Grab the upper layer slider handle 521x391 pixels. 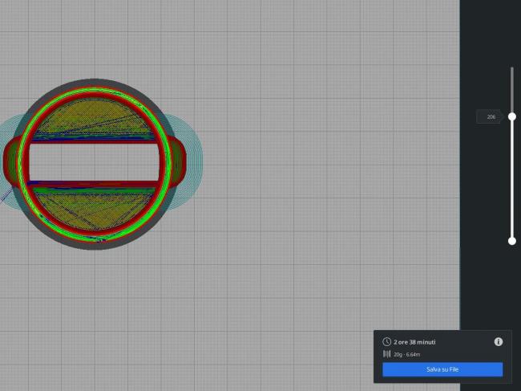pyautogui.click(x=512, y=116)
